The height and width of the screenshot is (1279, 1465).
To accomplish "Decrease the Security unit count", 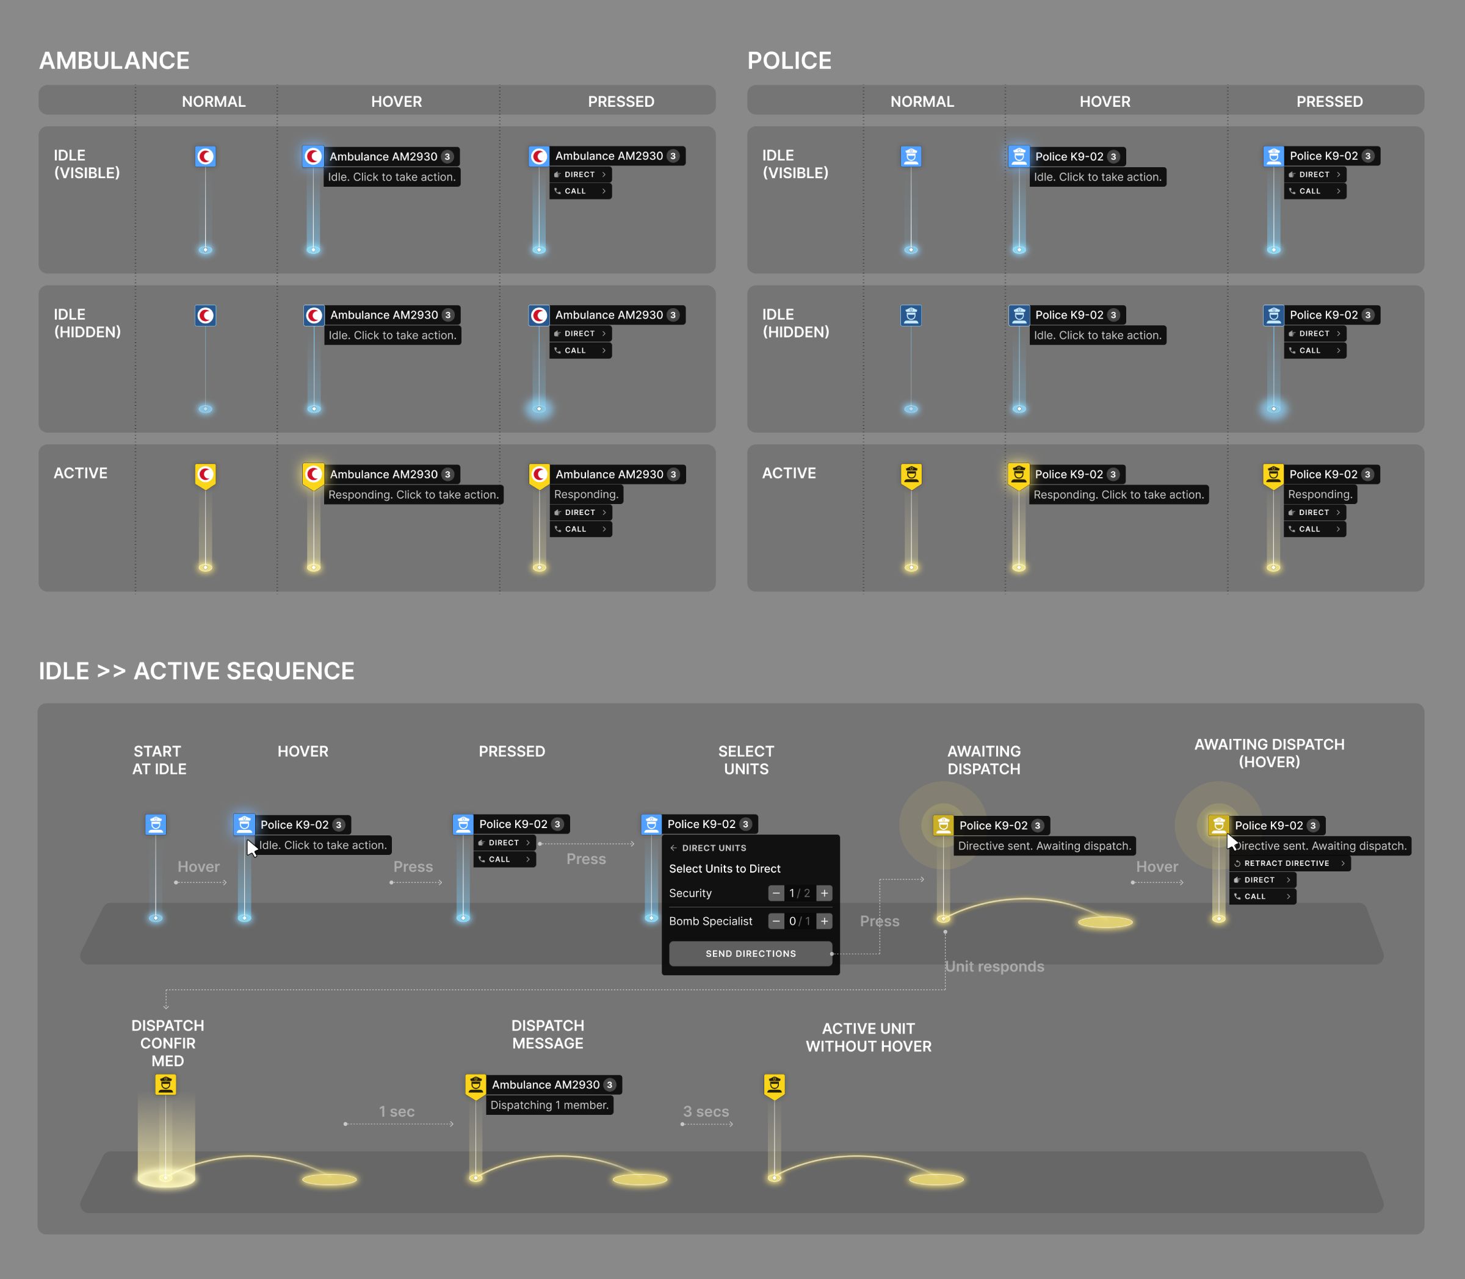I will 776,893.
